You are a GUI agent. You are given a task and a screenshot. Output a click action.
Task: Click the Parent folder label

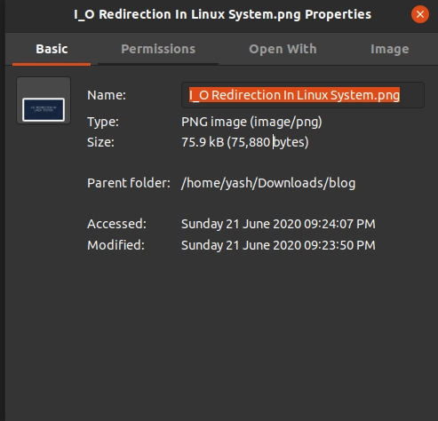pos(129,183)
